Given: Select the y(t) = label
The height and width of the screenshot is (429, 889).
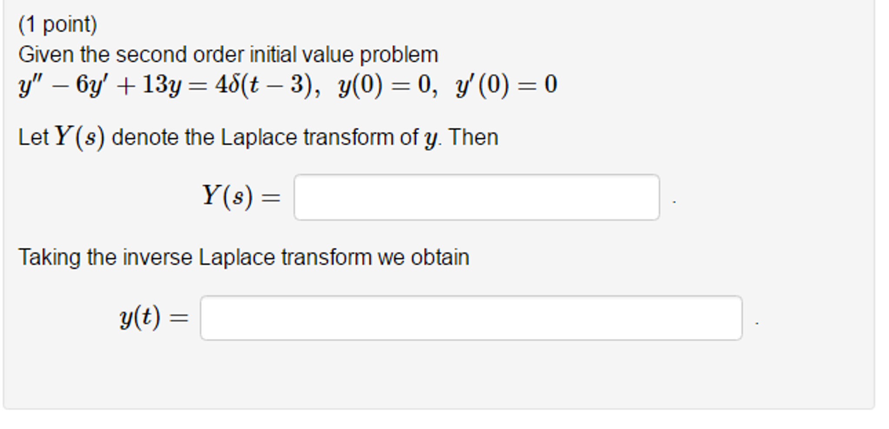Looking at the screenshot, I should pyautogui.click(x=154, y=318).
